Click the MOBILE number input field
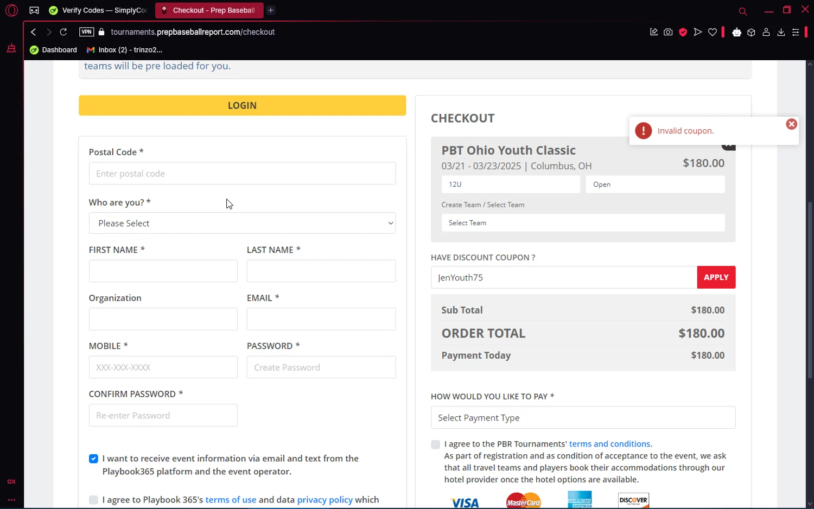 [x=163, y=367]
